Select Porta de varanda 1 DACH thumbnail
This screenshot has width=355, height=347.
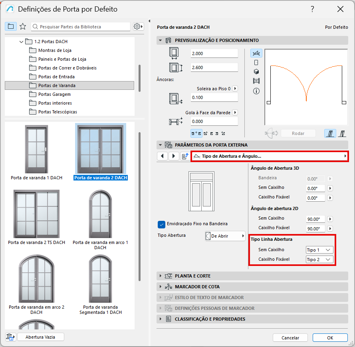pyautogui.click(x=36, y=149)
